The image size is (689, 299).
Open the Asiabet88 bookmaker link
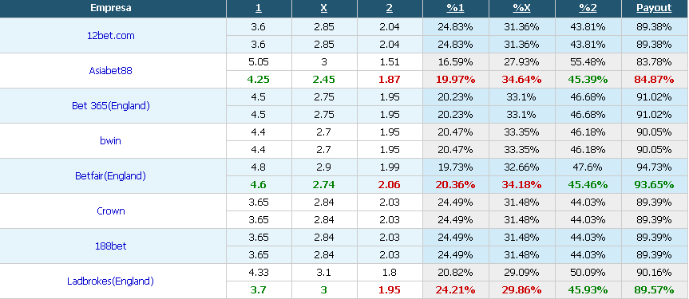click(110, 71)
